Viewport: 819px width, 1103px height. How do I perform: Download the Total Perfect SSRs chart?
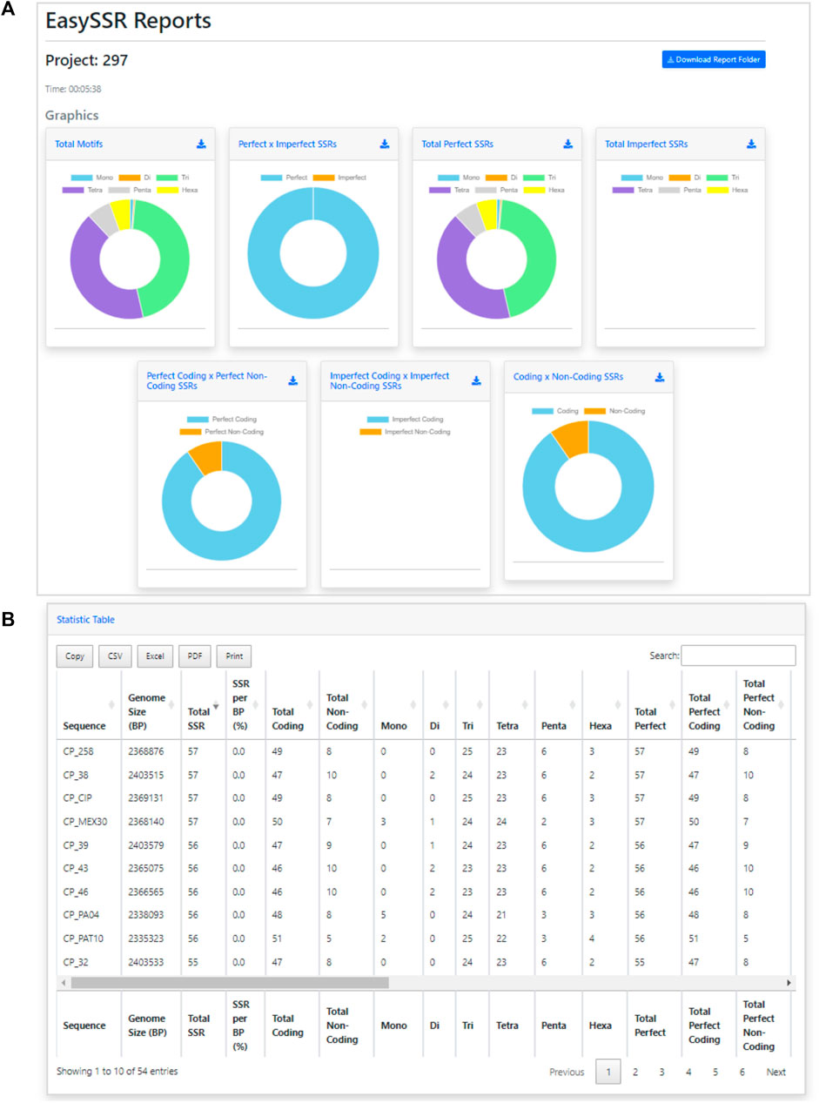(x=568, y=145)
